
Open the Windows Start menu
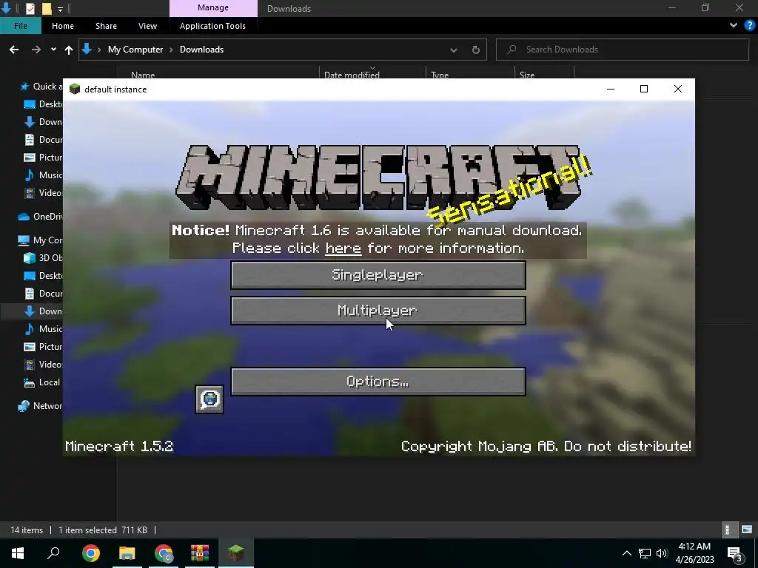pos(18,553)
